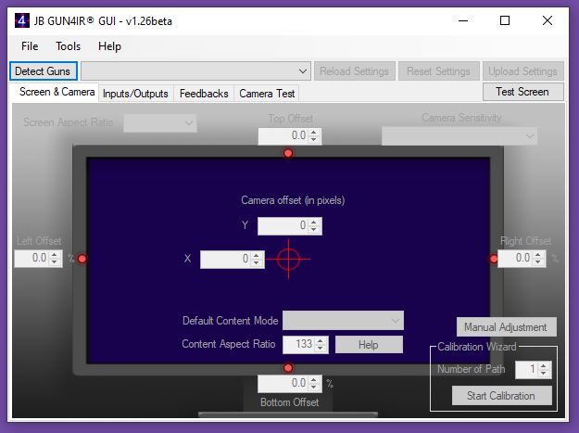The width and height of the screenshot is (579, 433).
Task: Decrease Bottom Offset with down arrow
Action: pyautogui.click(x=313, y=388)
